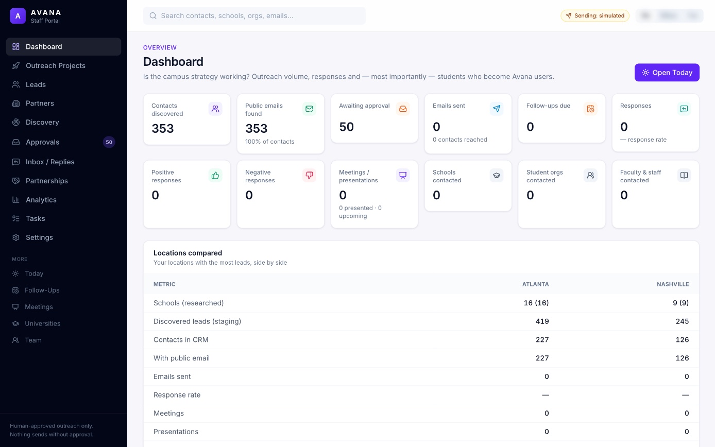
Task: Open Universities under More
Action: click(x=63, y=323)
